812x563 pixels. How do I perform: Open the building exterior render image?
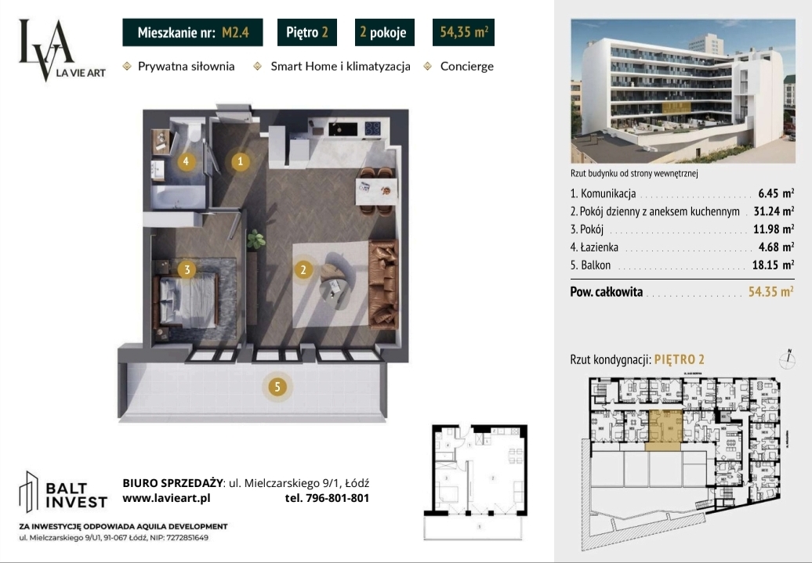(x=683, y=92)
